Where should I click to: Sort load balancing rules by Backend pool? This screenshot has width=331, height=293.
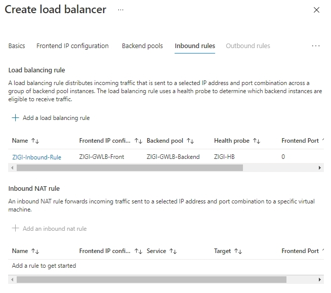[x=170, y=141]
